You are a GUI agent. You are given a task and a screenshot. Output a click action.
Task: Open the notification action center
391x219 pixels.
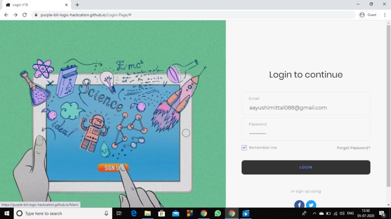pyautogui.click(x=382, y=214)
